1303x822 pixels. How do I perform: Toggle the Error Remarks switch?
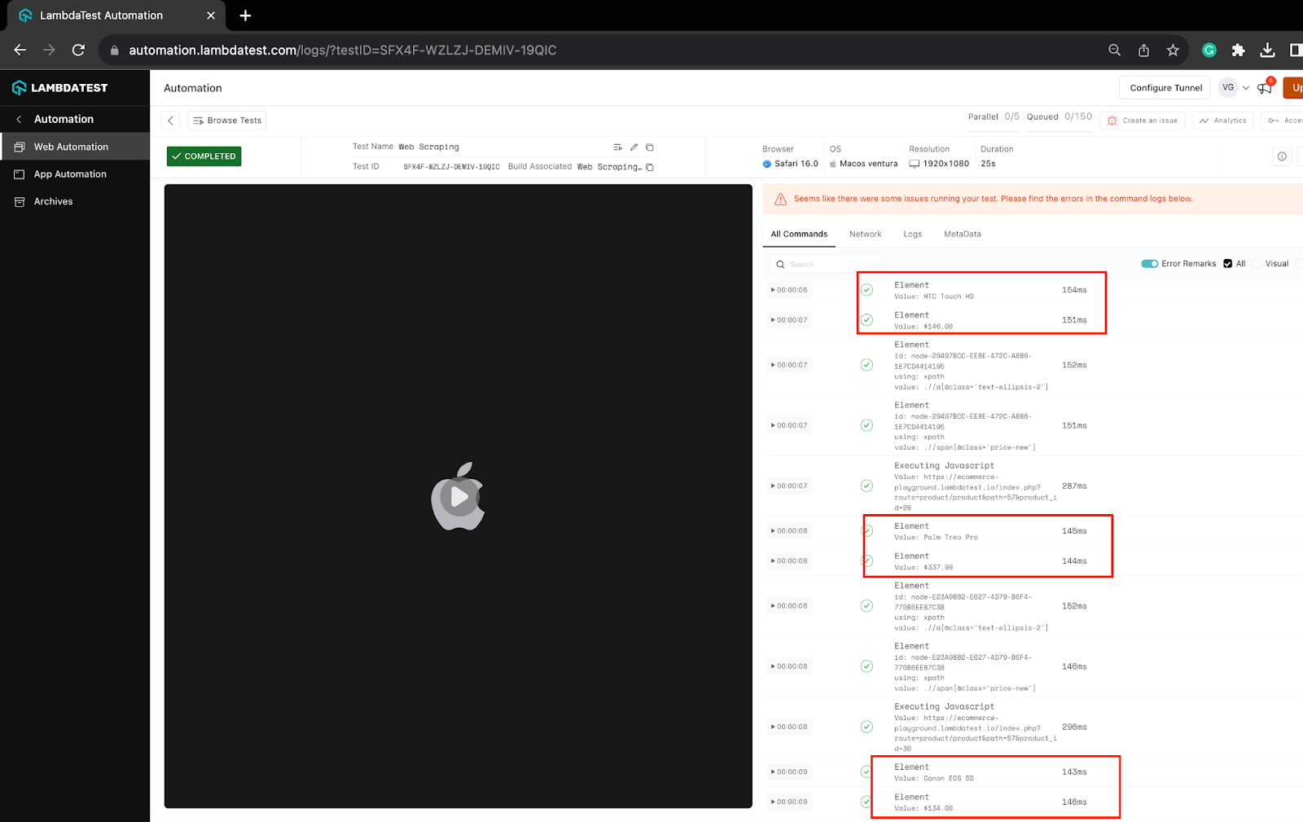coord(1150,263)
